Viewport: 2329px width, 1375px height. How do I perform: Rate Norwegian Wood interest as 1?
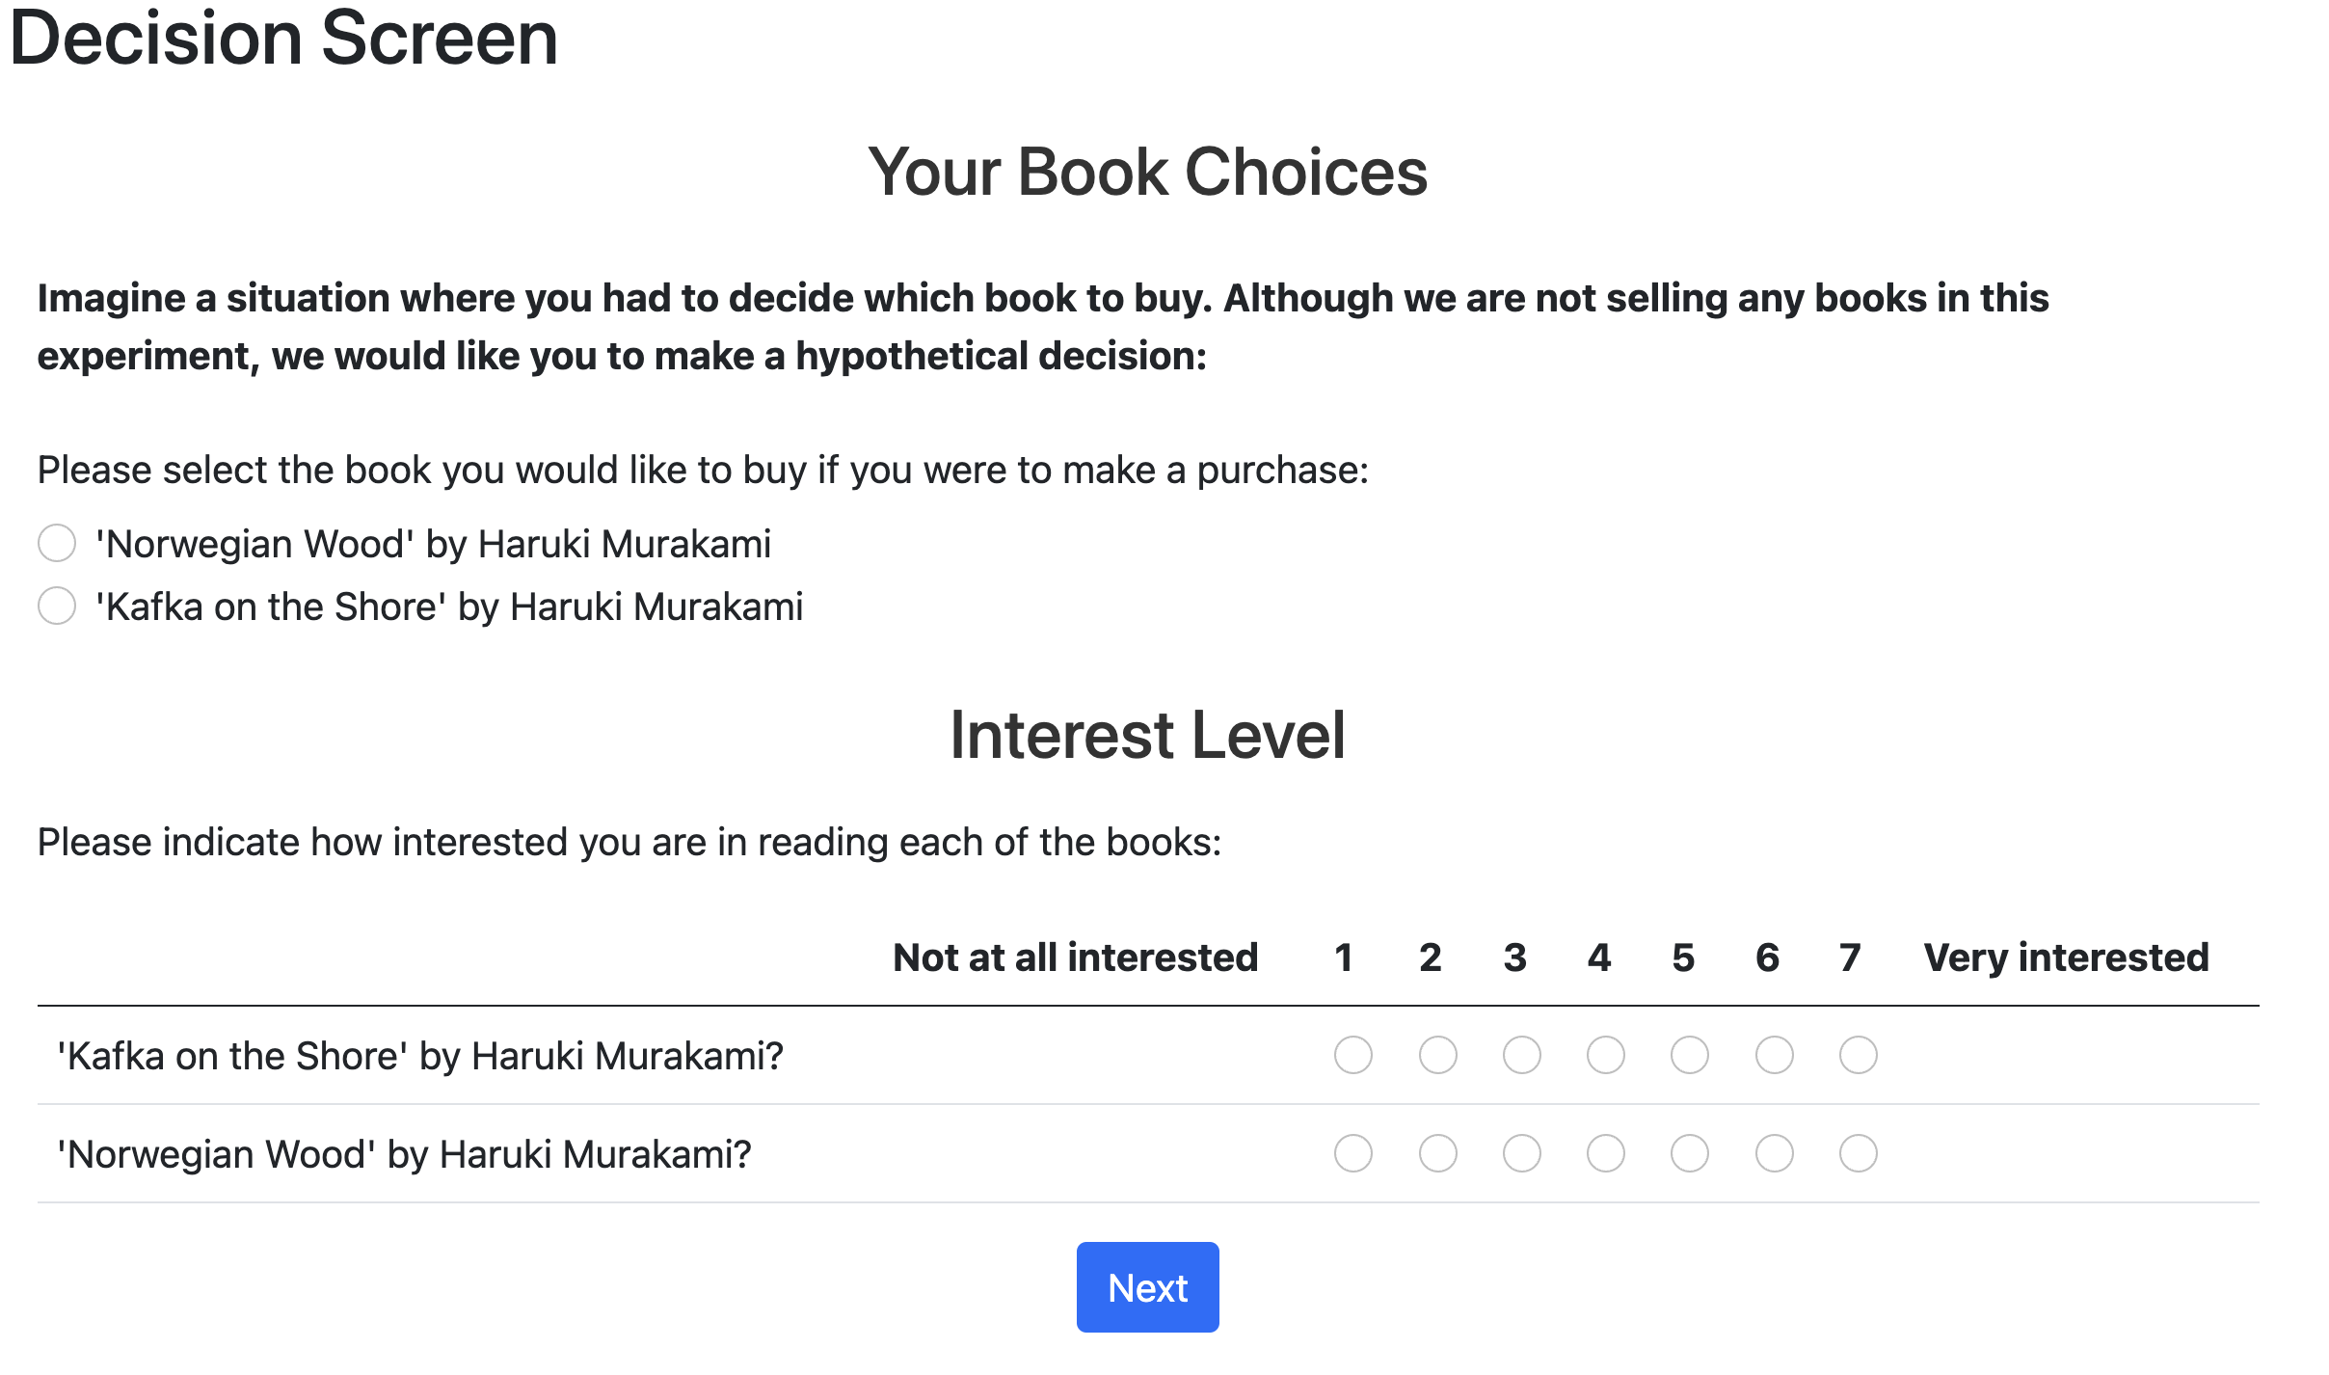pos(1353,1153)
